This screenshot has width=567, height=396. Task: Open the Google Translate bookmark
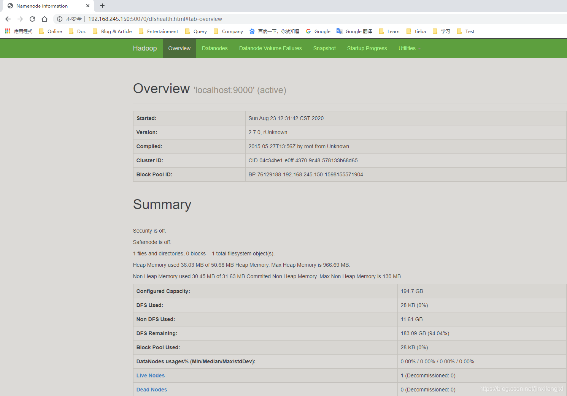pyautogui.click(x=354, y=32)
